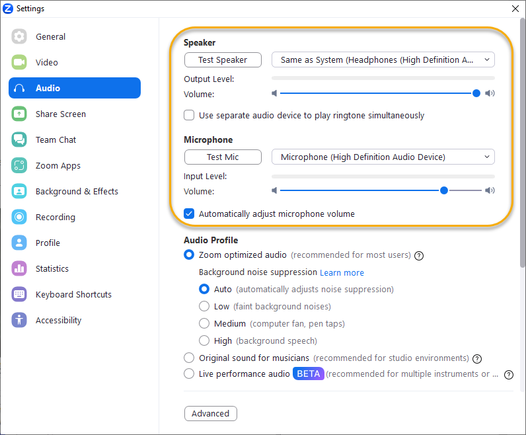Click the Input Level meter

click(x=383, y=177)
